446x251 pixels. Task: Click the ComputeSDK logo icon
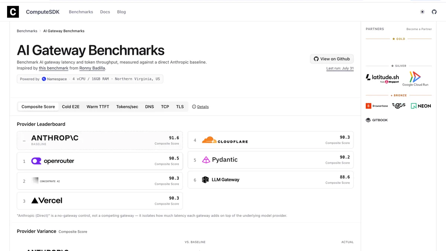tap(13, 12)
